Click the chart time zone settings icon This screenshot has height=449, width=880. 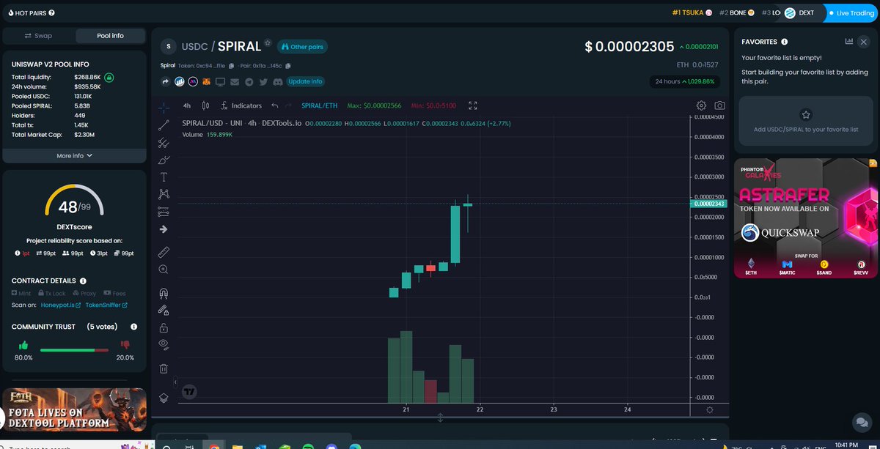[x=709, y=410]
